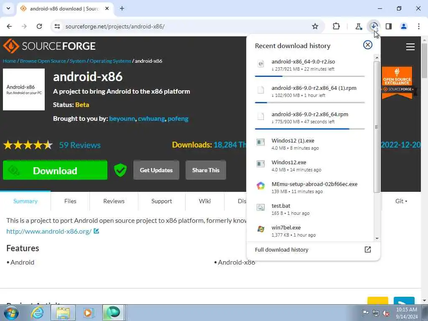Go to Browse Open Source breadcrumb
Screen dimensions: 428x321
tap(43, 61)
